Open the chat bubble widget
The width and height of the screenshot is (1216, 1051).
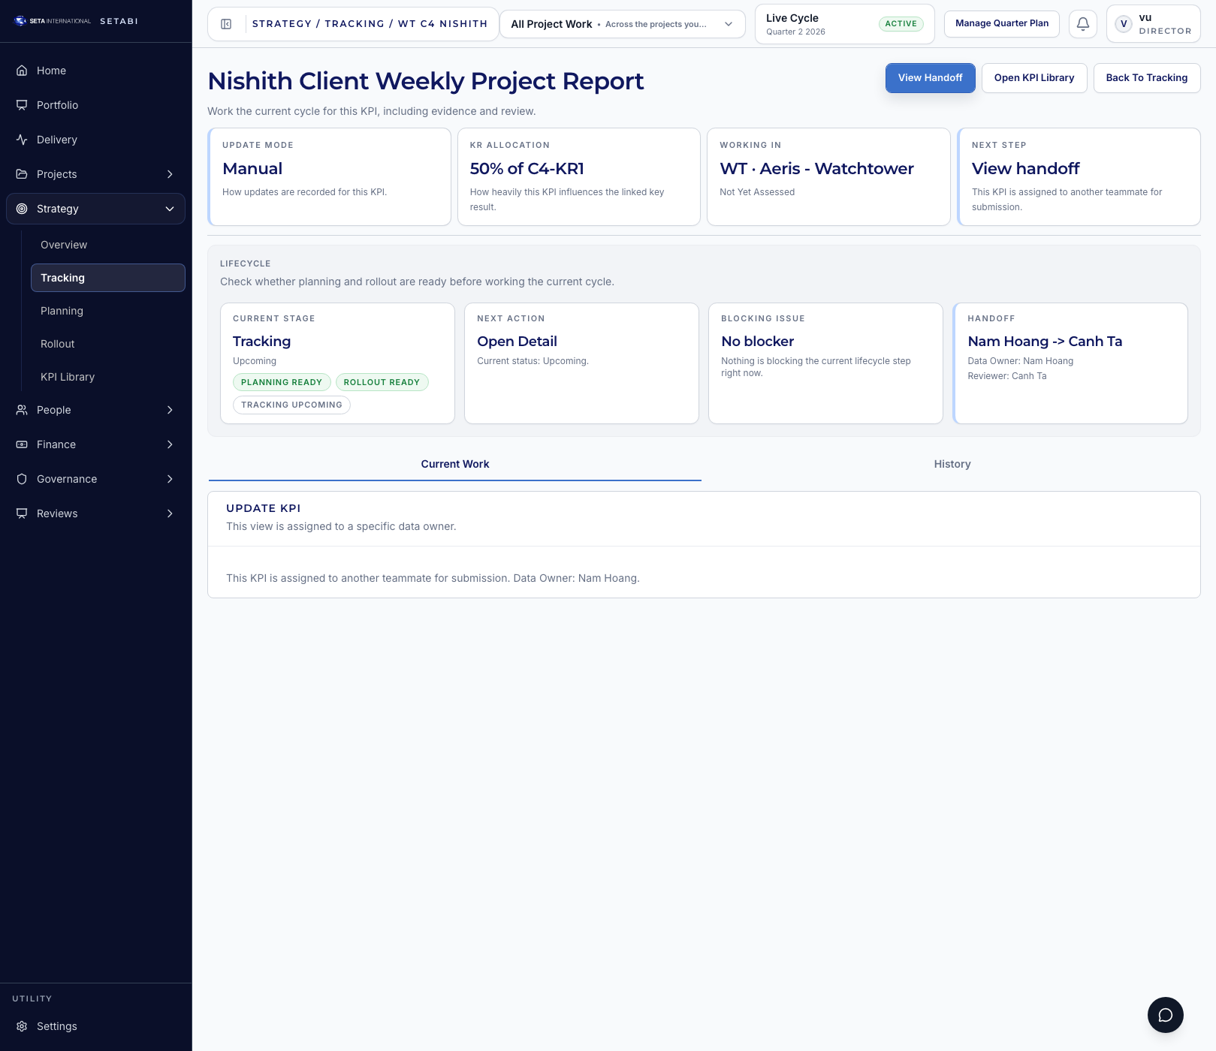click(x=1165, y=1015)
